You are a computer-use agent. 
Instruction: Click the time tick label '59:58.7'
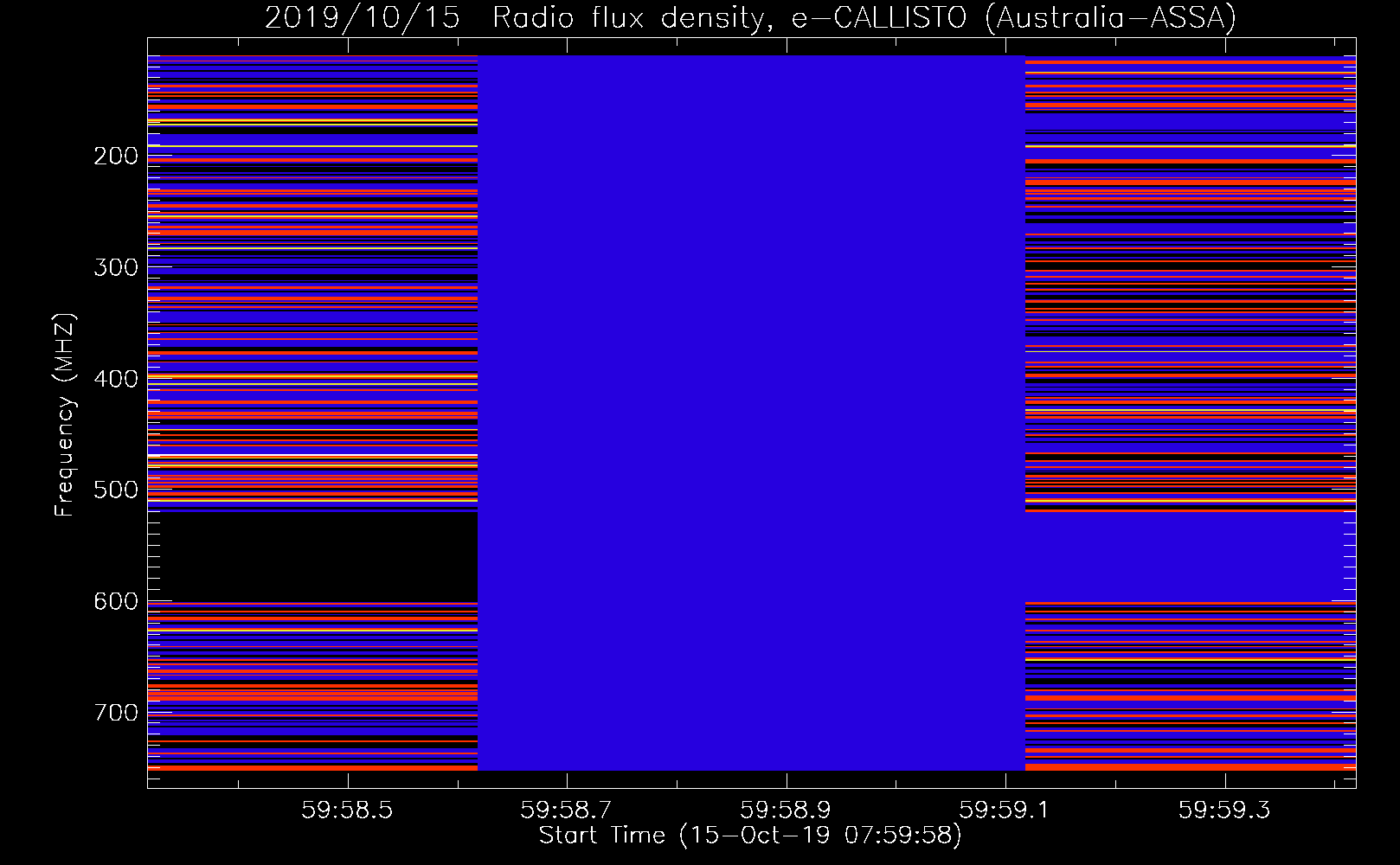(x=567, y=810)
